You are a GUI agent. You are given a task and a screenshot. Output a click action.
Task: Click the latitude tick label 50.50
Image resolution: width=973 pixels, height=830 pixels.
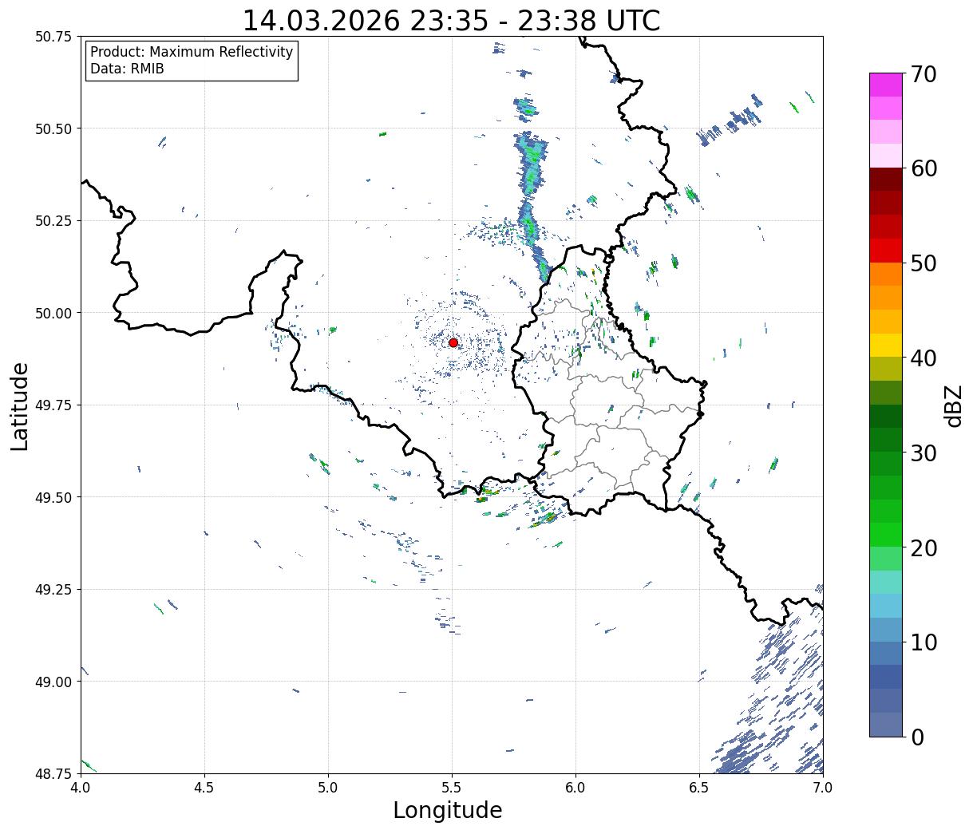[54, 128]
